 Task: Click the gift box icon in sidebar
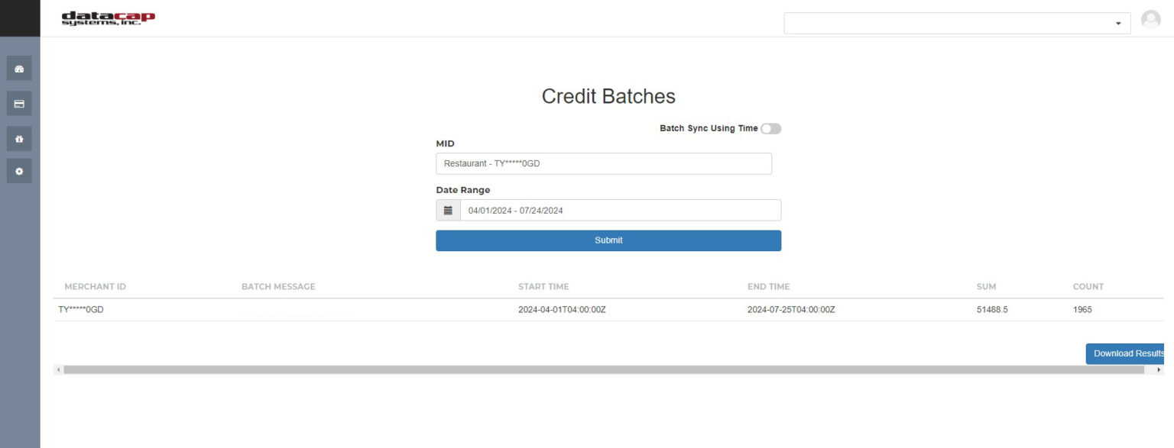[19, 138]
